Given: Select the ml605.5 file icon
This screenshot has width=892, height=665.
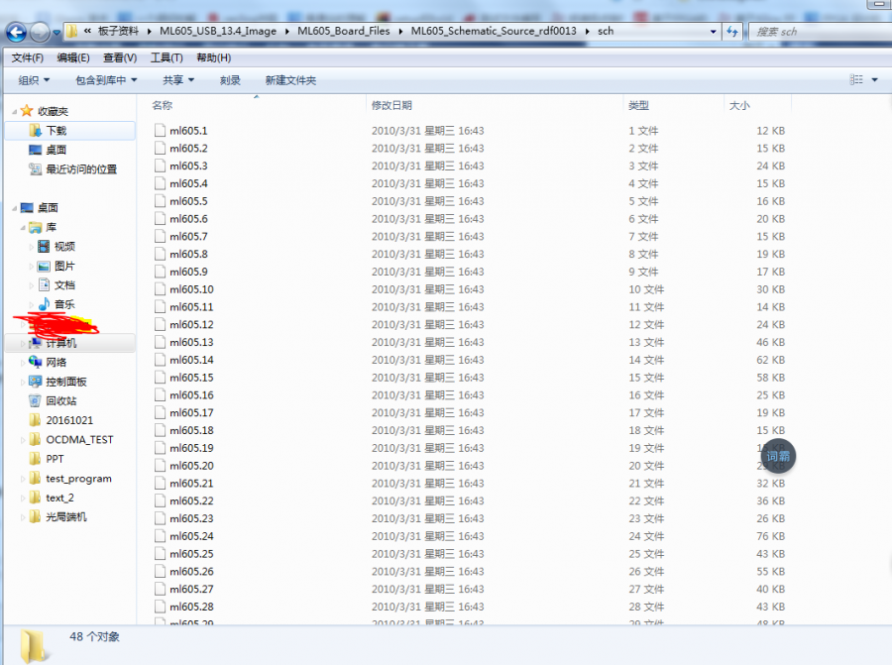Looking at the screenshot, I should pyautogui.click(x=161, y=201).
